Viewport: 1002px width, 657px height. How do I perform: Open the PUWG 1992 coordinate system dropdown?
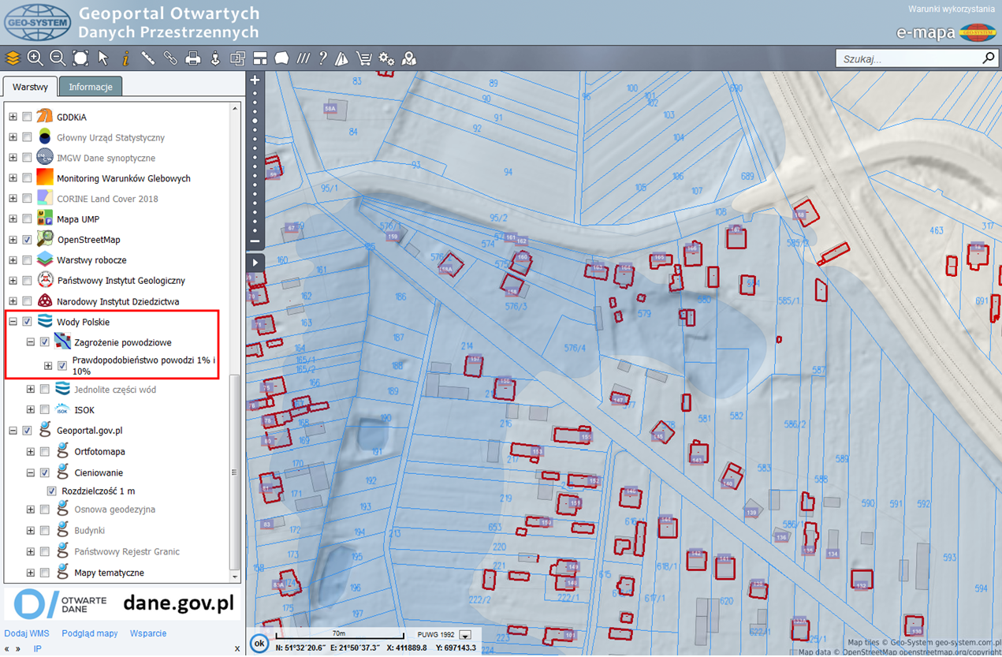[x=465, y=635]
